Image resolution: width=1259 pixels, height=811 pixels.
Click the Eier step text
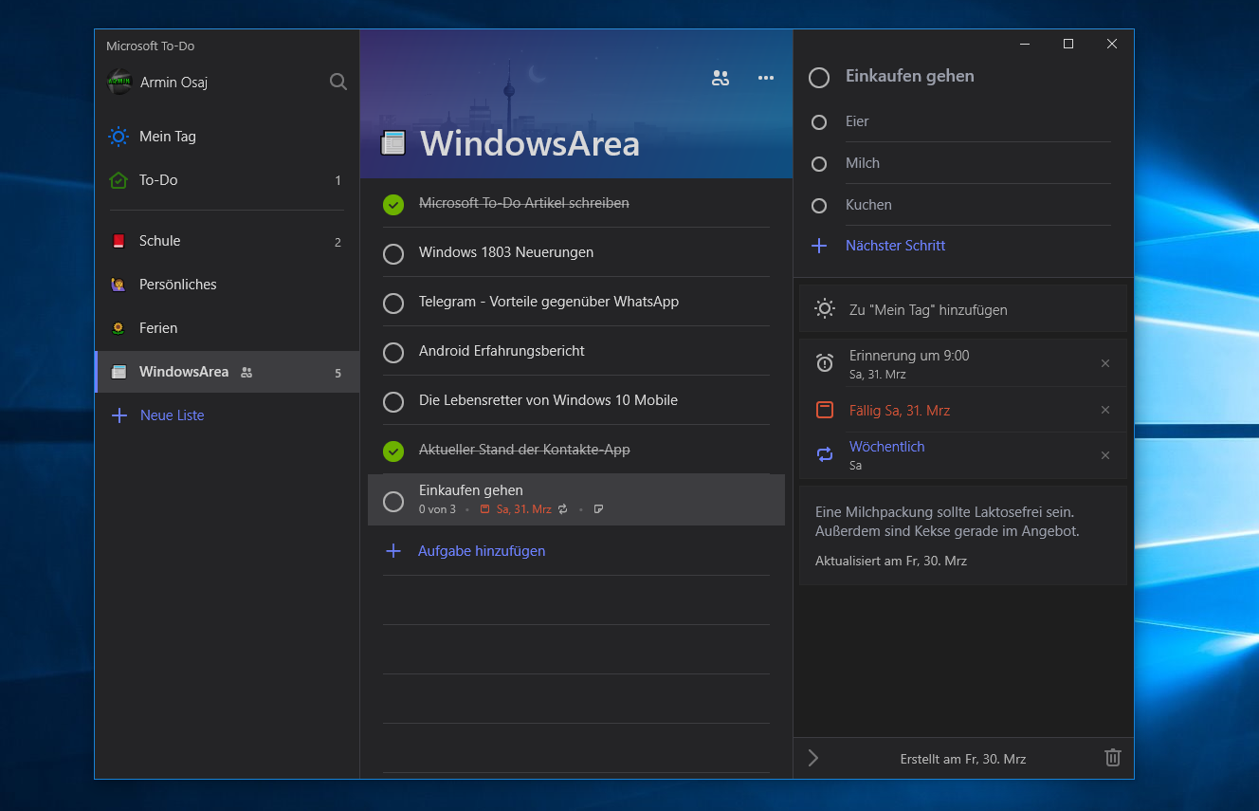[x=857, y=121]
